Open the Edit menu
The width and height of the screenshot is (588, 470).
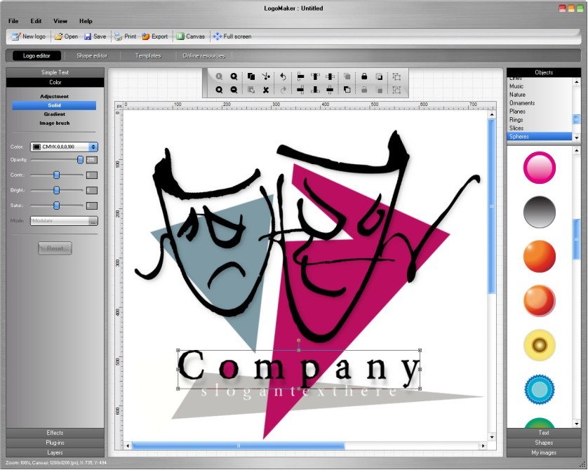point(36,21)
